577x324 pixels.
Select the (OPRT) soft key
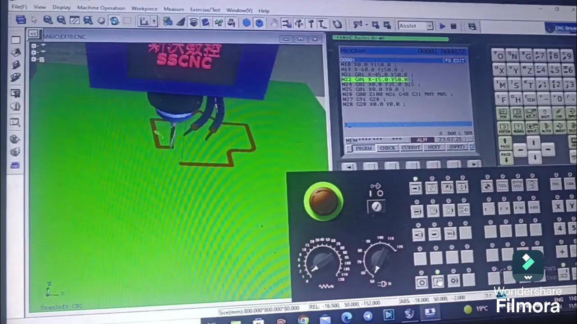click(x=457, y=147)
